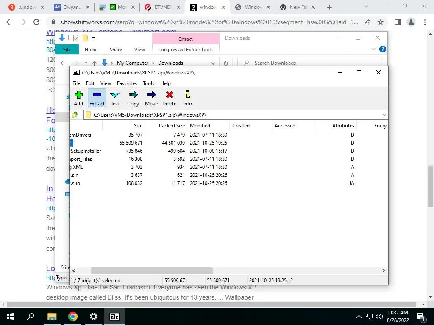Bookmark this page with the star
The image size is (434, 325).
(x=381, y=22)
